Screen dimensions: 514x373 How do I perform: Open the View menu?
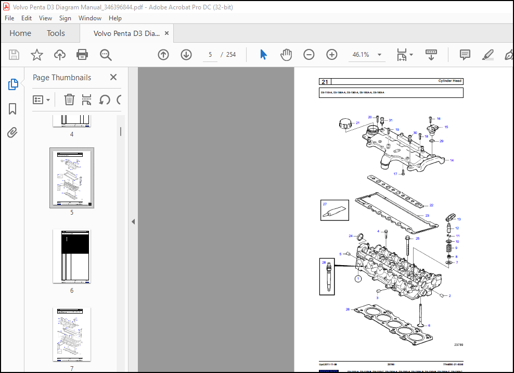coord(45,18)
